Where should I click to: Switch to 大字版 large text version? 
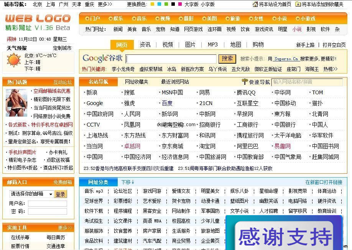point(191,4)
